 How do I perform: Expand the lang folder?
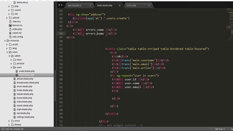[7, 48]
